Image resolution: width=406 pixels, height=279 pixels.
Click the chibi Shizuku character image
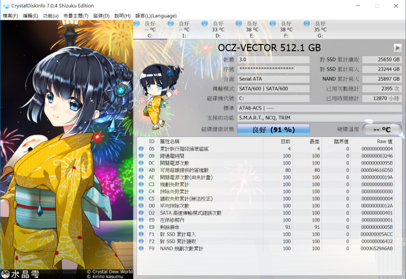pyautogui.click(x=161, y=97)
